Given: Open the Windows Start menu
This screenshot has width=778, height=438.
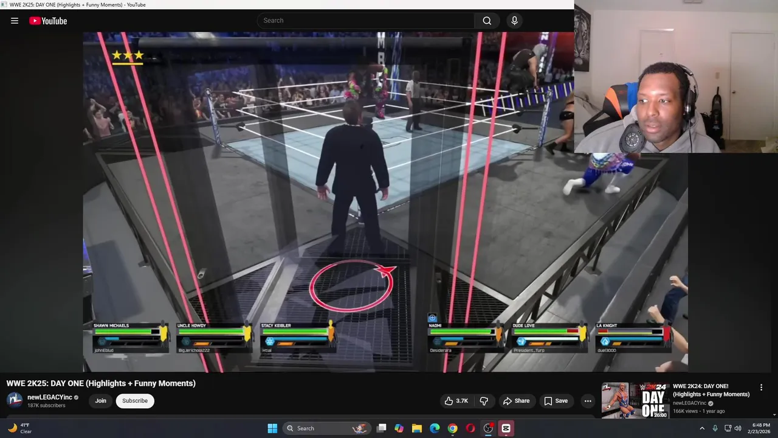Looking at the screenshot, I should (272, 428).
